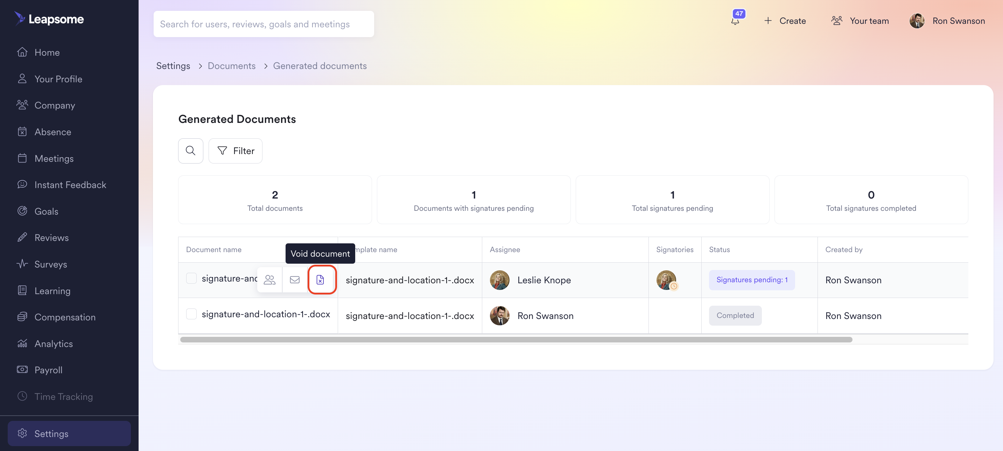Navigate to Documents breadcrumb link
Screen dimensions: 1003x451
tap(231, 66)
